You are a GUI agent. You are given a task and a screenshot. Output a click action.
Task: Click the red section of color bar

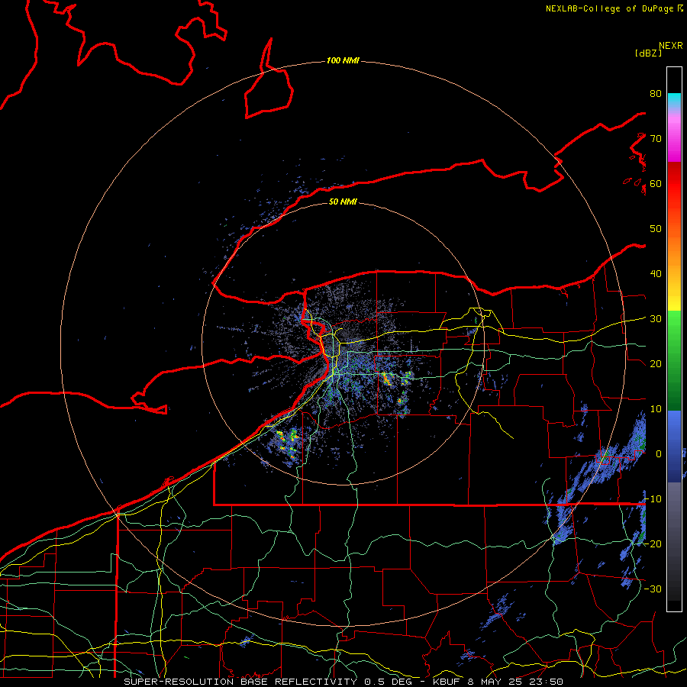[x=674, y=184]
